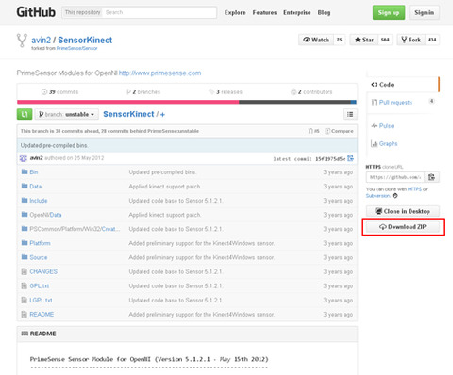Click the repository fork icon beside avin2
This screenshot has height=375, width=453.
(x=22, y=41)
